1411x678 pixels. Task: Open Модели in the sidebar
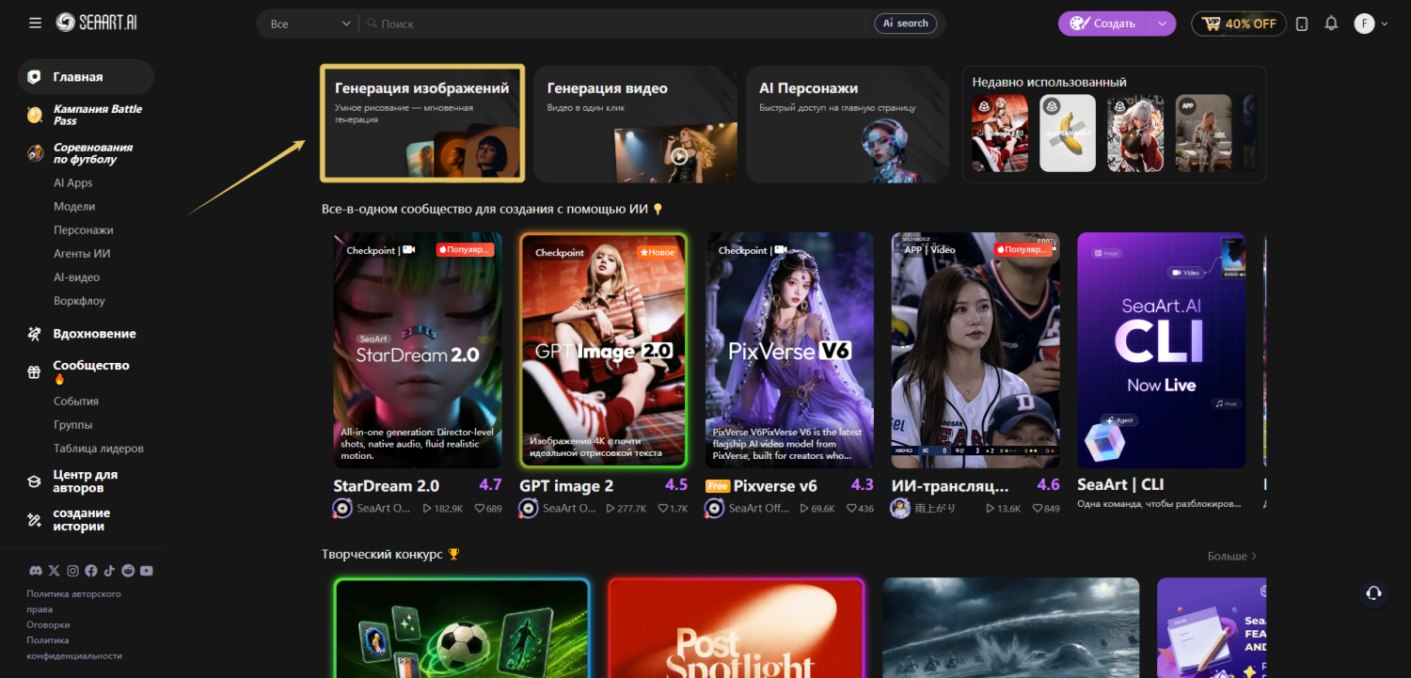(74, 206)
